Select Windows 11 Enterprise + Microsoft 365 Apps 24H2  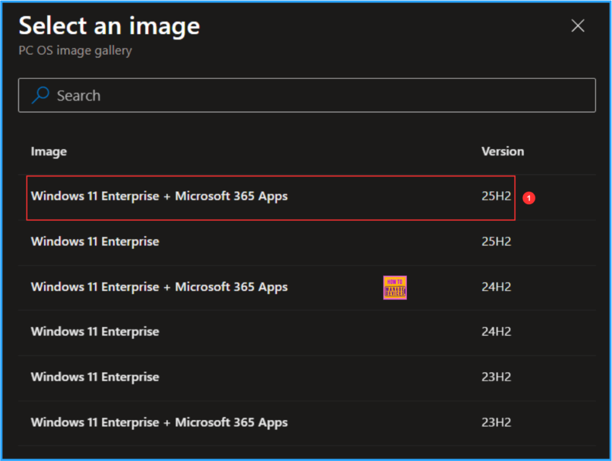[159, 287]
